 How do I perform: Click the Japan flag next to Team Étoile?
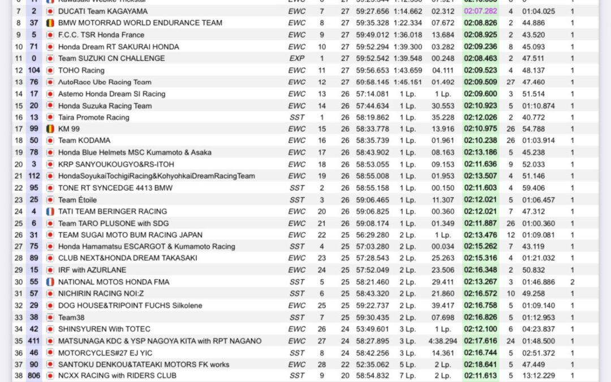50,200
